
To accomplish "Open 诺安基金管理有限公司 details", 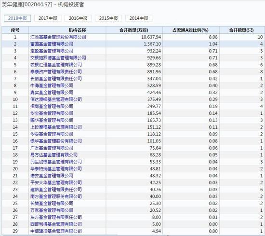I will 52,176.
